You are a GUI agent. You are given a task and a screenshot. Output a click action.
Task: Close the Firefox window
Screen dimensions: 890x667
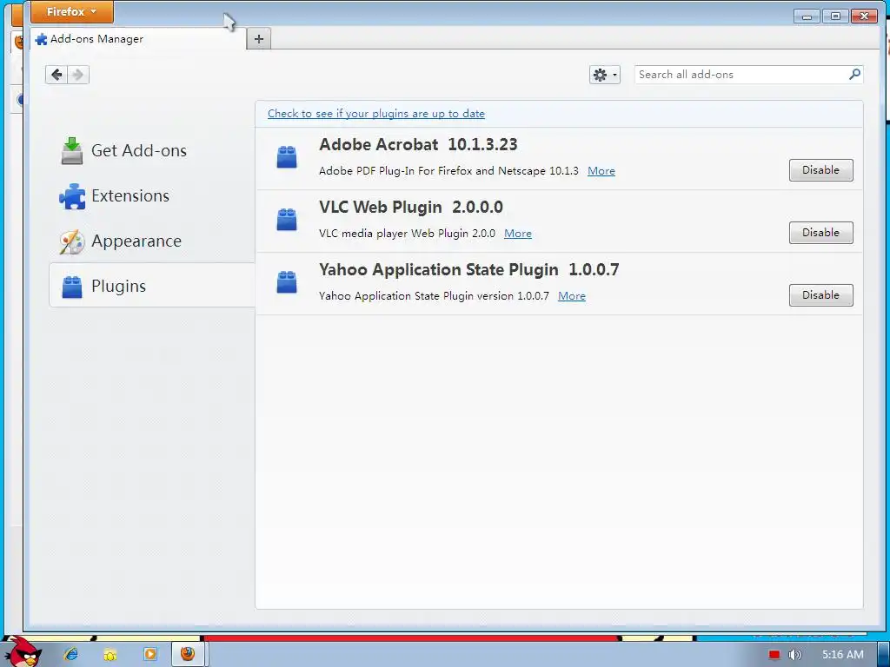[x=865, y=16]
